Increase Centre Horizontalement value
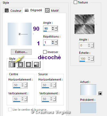 coord(23,84)
